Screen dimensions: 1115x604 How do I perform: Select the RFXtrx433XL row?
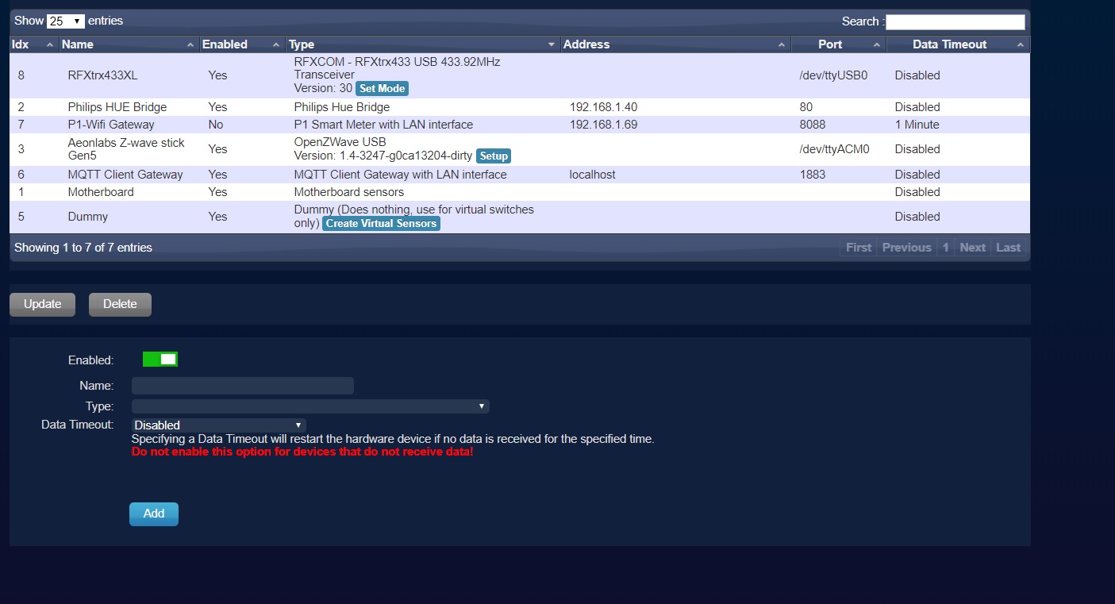coord(520,75)
